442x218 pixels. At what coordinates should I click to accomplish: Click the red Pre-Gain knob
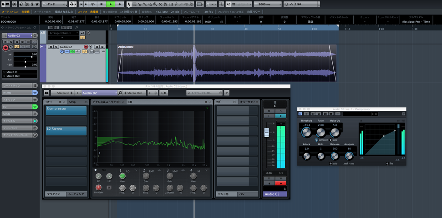click(x=98, y=187)
